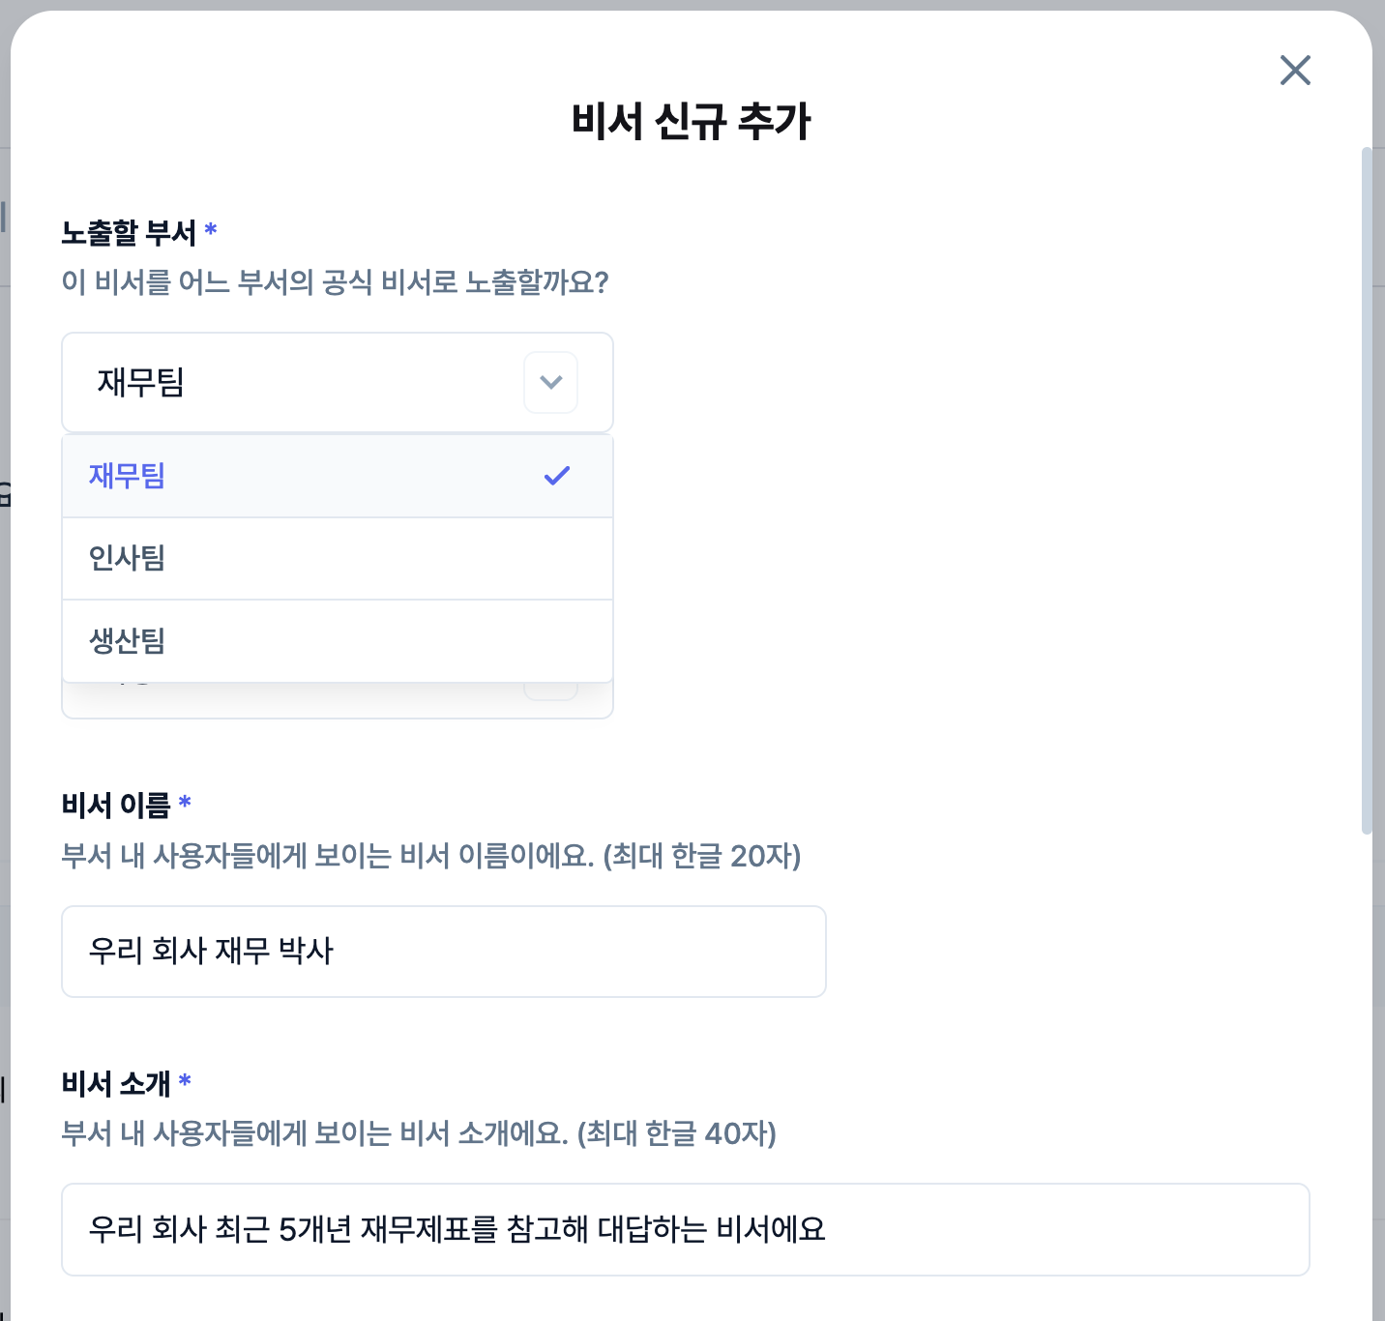The width and height of the screenshot is (1385, 1321).
Task: Click the 비서 신규 추가 dialog title
Action: coord(692,122)
